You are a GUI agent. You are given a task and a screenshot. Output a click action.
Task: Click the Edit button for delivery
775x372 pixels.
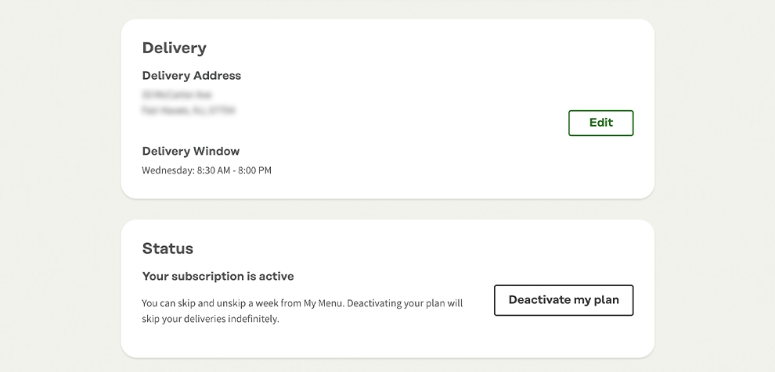click(600, 123)
